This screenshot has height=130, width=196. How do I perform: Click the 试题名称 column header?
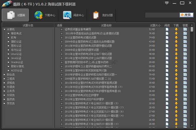(106, 25)
